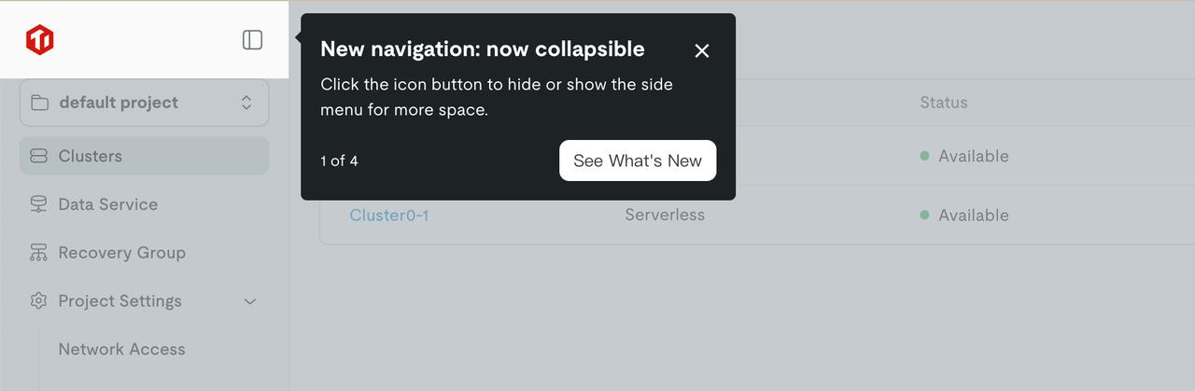This screenshot has height=391, width=1195.
Task: Click the Status column header
Action: pyautogui.click(x=943, y=102)
